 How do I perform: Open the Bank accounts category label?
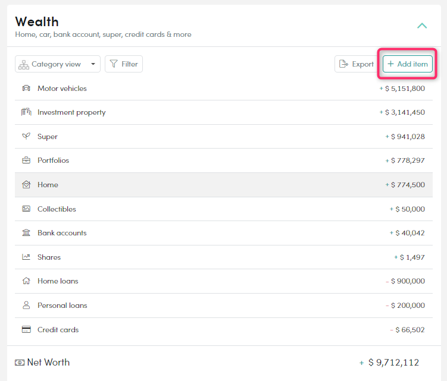click(x=62, y=233)
